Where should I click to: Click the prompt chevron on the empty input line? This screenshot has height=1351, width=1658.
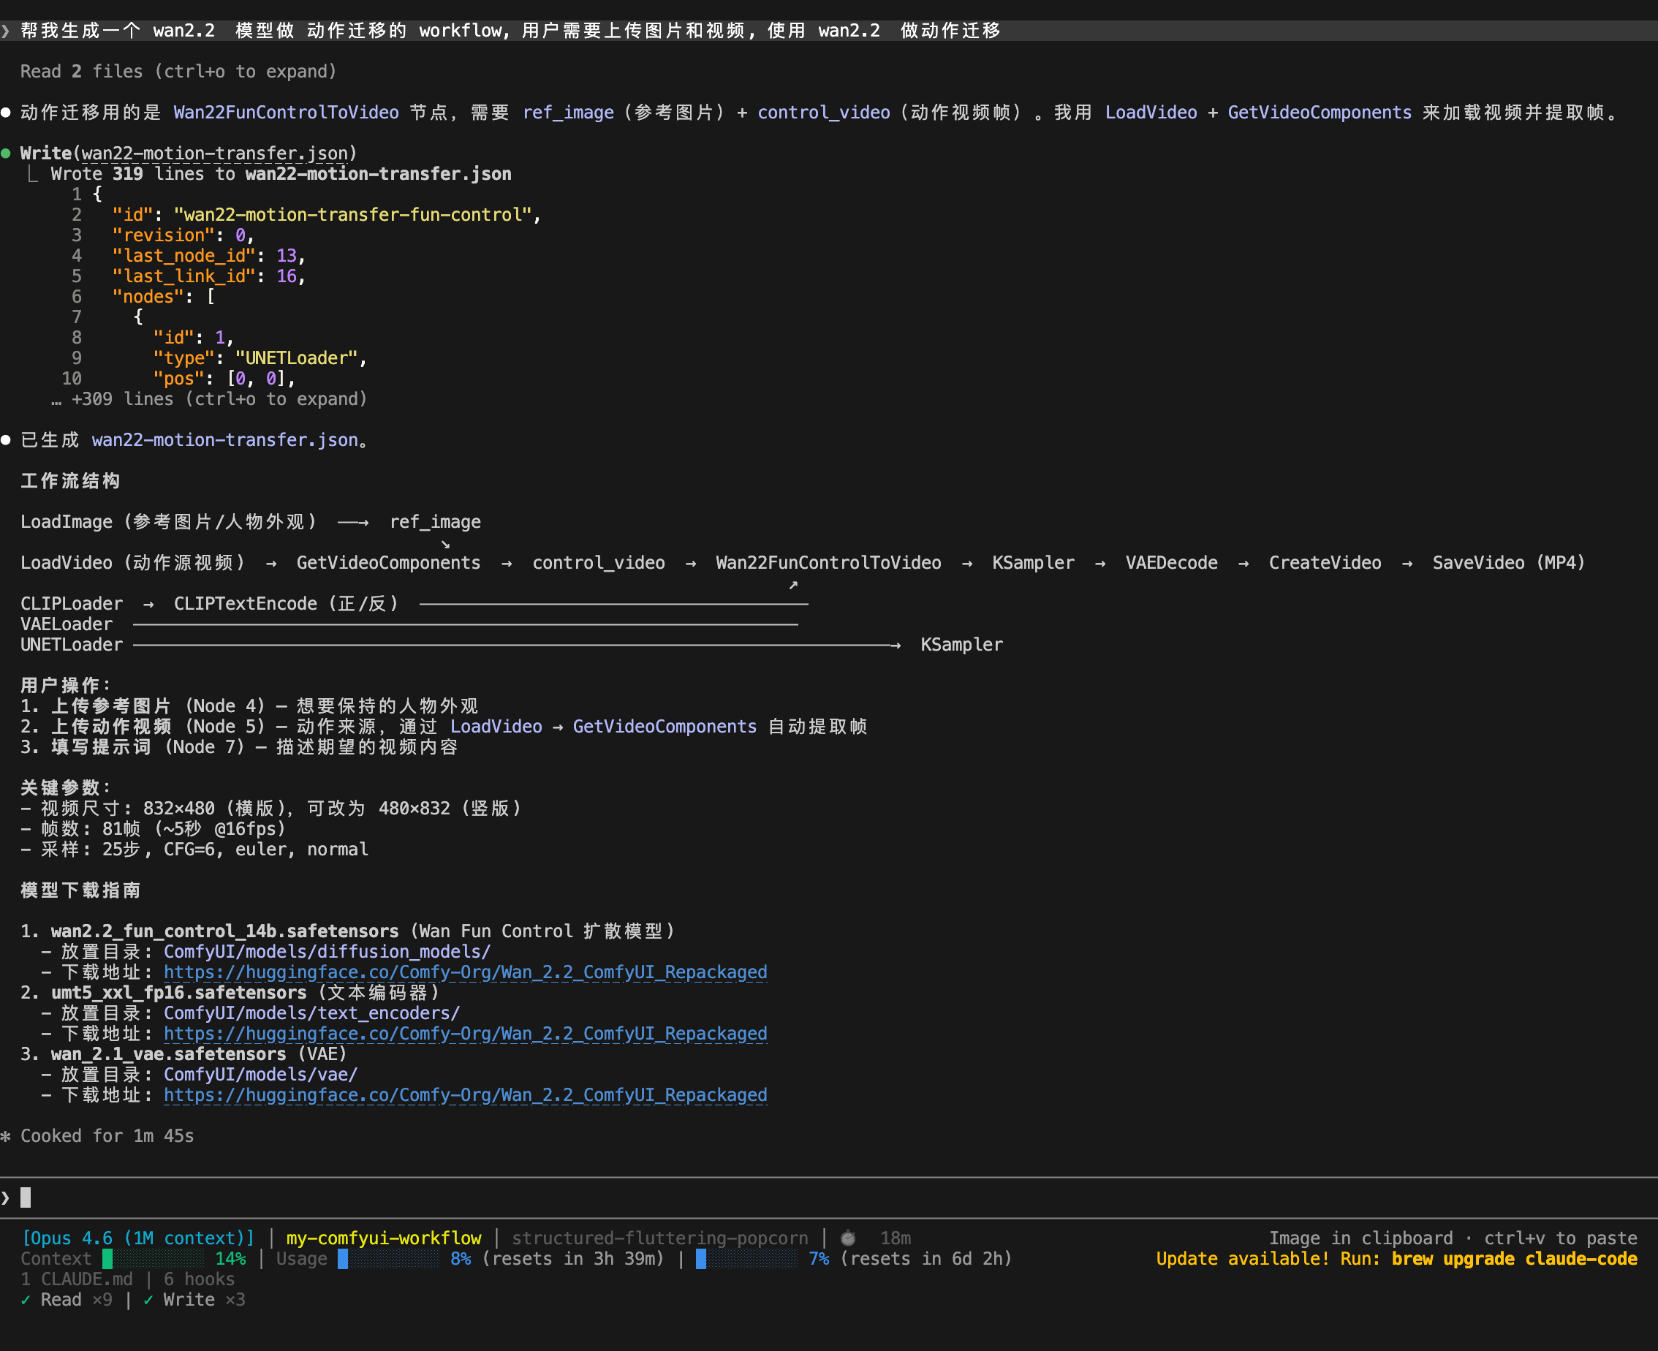click(x=7, y=1197)
